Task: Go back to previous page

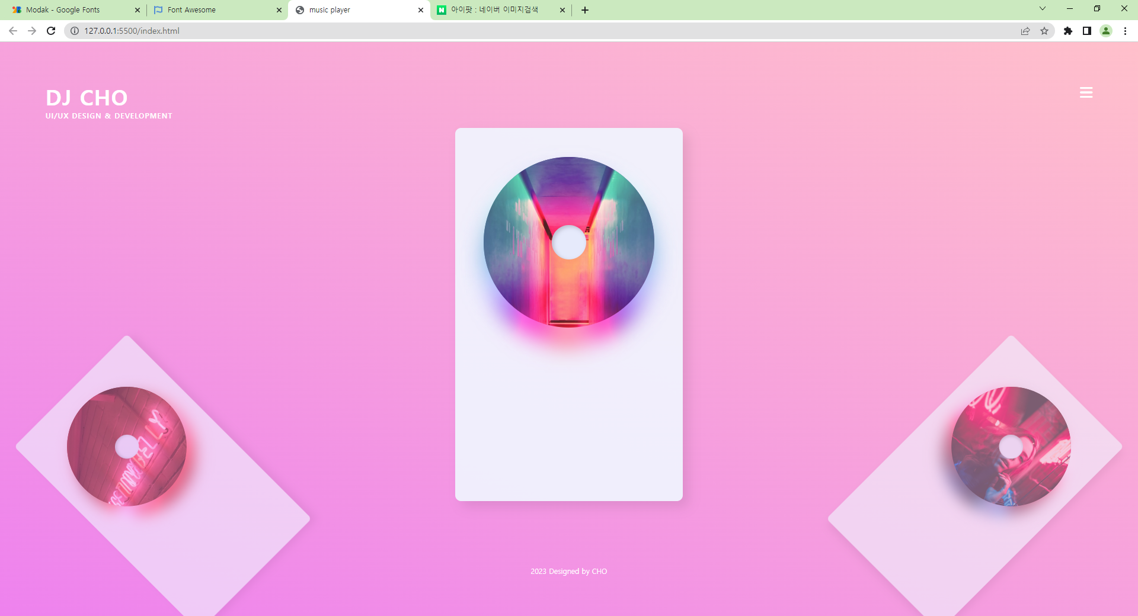Action: pos(13,31)
